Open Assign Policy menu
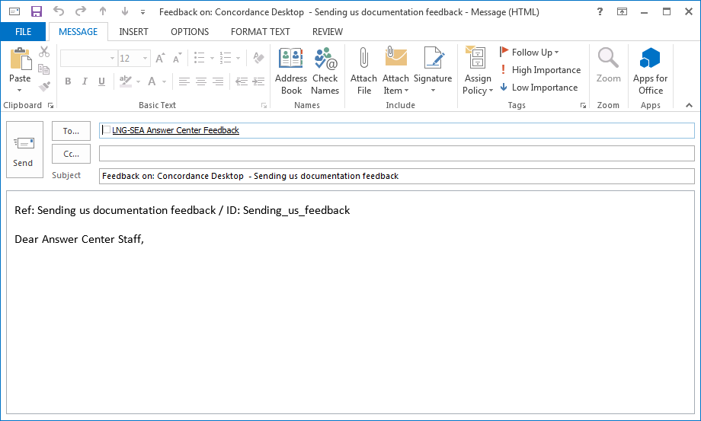 [478, 71]
